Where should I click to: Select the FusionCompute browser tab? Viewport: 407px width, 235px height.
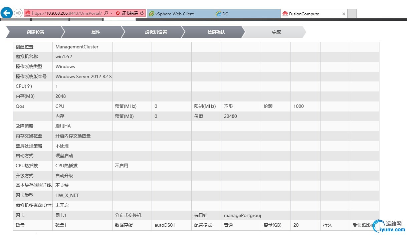click(314, 14)
